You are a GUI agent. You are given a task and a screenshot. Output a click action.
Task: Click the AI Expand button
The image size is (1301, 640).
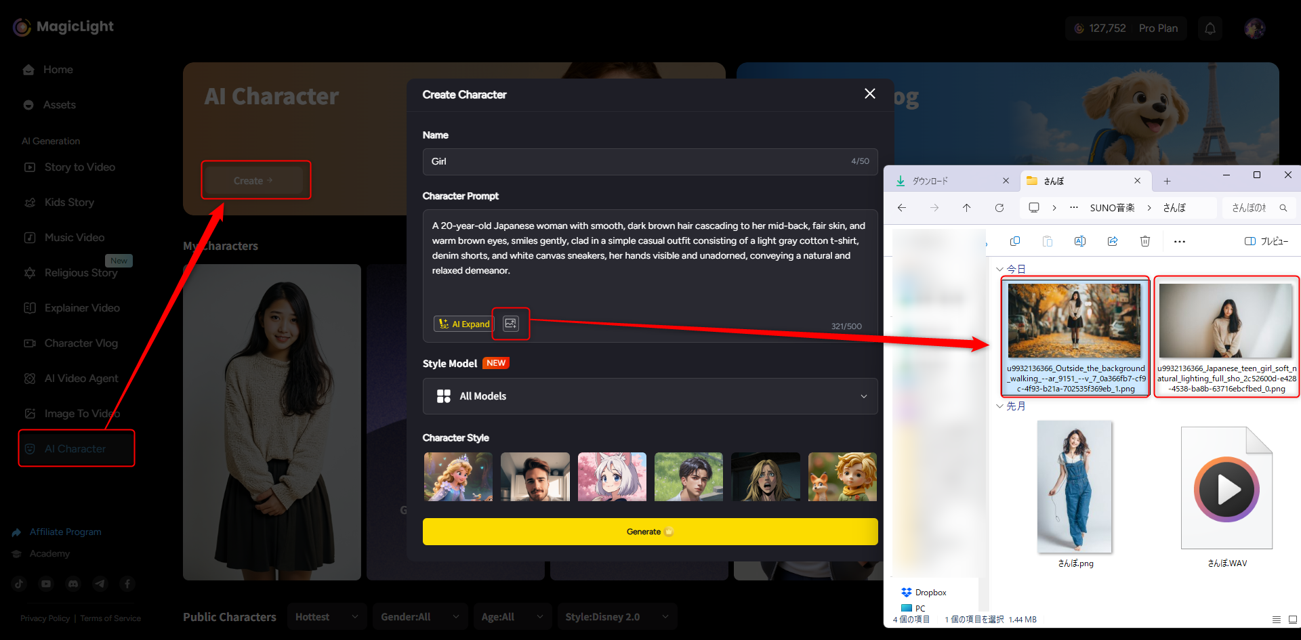pyautogui.click(x=463, y=324)
